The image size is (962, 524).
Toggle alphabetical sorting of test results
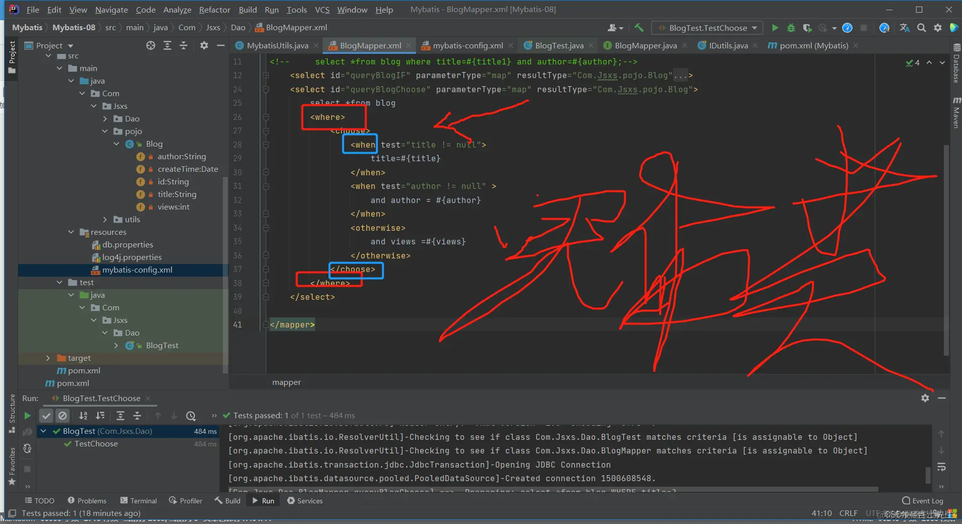tap(83, 416)
